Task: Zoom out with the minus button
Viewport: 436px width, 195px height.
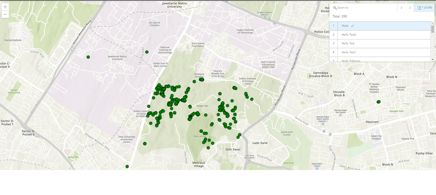Action: (x=5, y=14)
